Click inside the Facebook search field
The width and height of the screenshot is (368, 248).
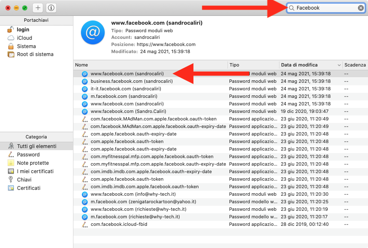point(325,8)
